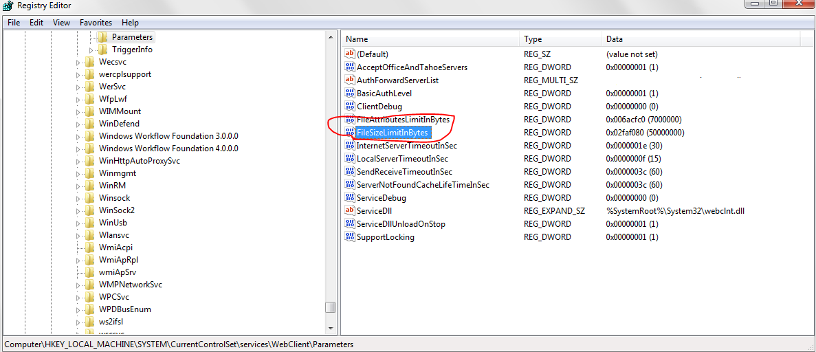Click the tree pane scroll down arrow
Image resolution: width=816 pixels, height=352 pixels.
click(x=331, y=329)
